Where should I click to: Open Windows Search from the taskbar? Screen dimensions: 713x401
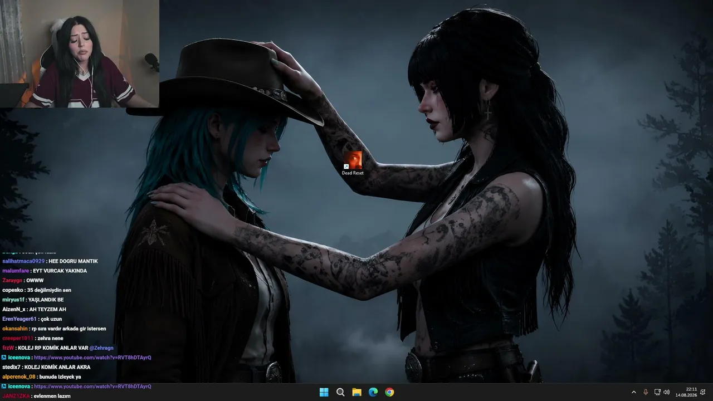coord(340,392)
